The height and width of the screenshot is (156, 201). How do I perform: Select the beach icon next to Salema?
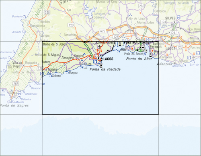click(x=50, y=76)
